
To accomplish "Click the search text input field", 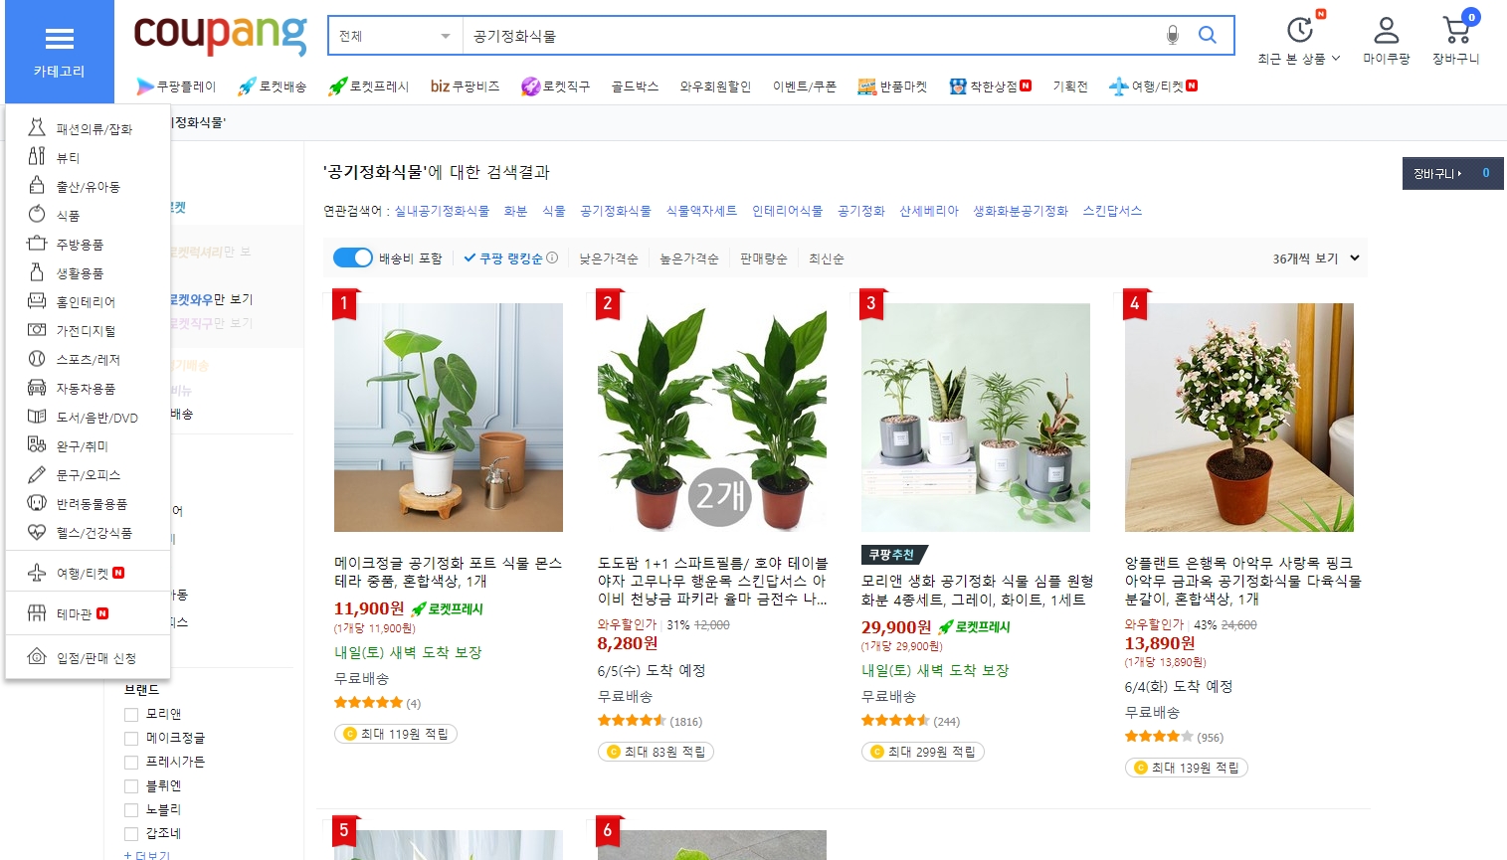I will tap(811, 36).
